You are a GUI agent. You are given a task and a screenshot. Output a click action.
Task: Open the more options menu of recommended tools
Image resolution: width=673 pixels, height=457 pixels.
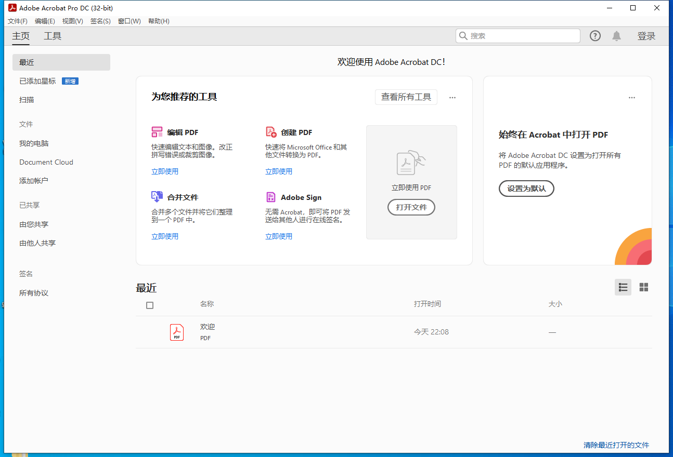[452, 97]
